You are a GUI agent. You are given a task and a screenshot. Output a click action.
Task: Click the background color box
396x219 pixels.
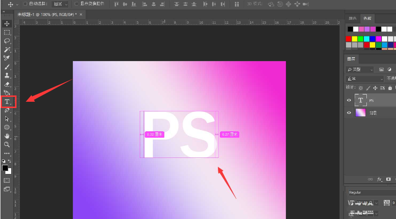coord(10,172)
